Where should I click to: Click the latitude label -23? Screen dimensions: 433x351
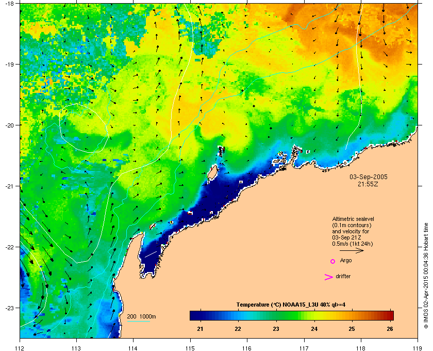(x=9, y=308)
